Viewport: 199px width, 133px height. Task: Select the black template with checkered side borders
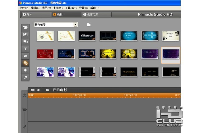pos(87,72)
